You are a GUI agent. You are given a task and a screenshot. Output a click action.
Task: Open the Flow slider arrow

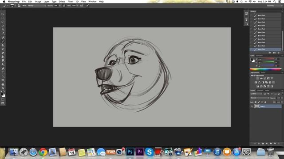[78, 6]
